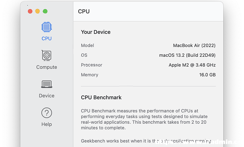244x147 pixels.
Task: Click the Processor row label
Action: click(x=91, y=65)
